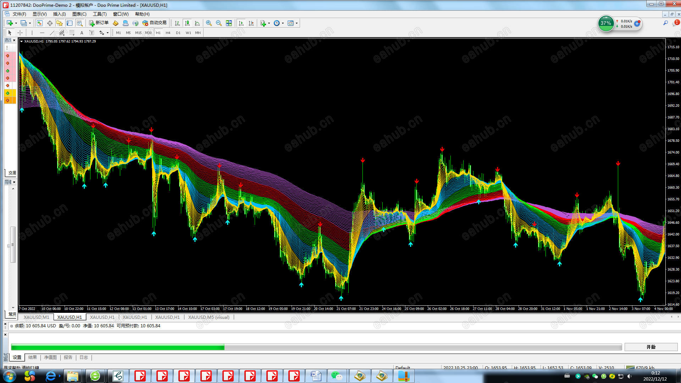The height and width of the screenshot is (383, 681).
Task: Tile chart windows icon
Action: pyautogui.click(x=229, y=23)
